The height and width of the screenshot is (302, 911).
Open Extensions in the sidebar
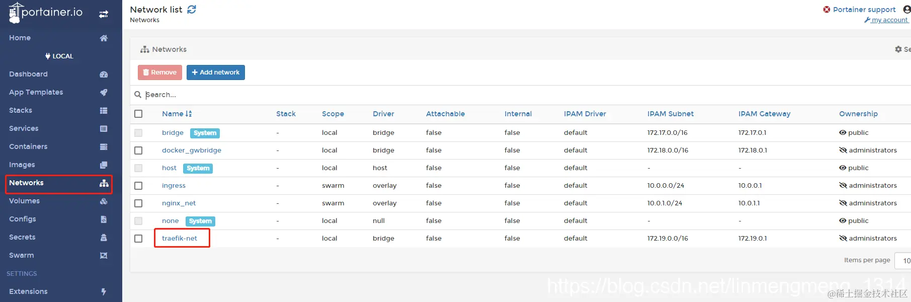point(28,291)
